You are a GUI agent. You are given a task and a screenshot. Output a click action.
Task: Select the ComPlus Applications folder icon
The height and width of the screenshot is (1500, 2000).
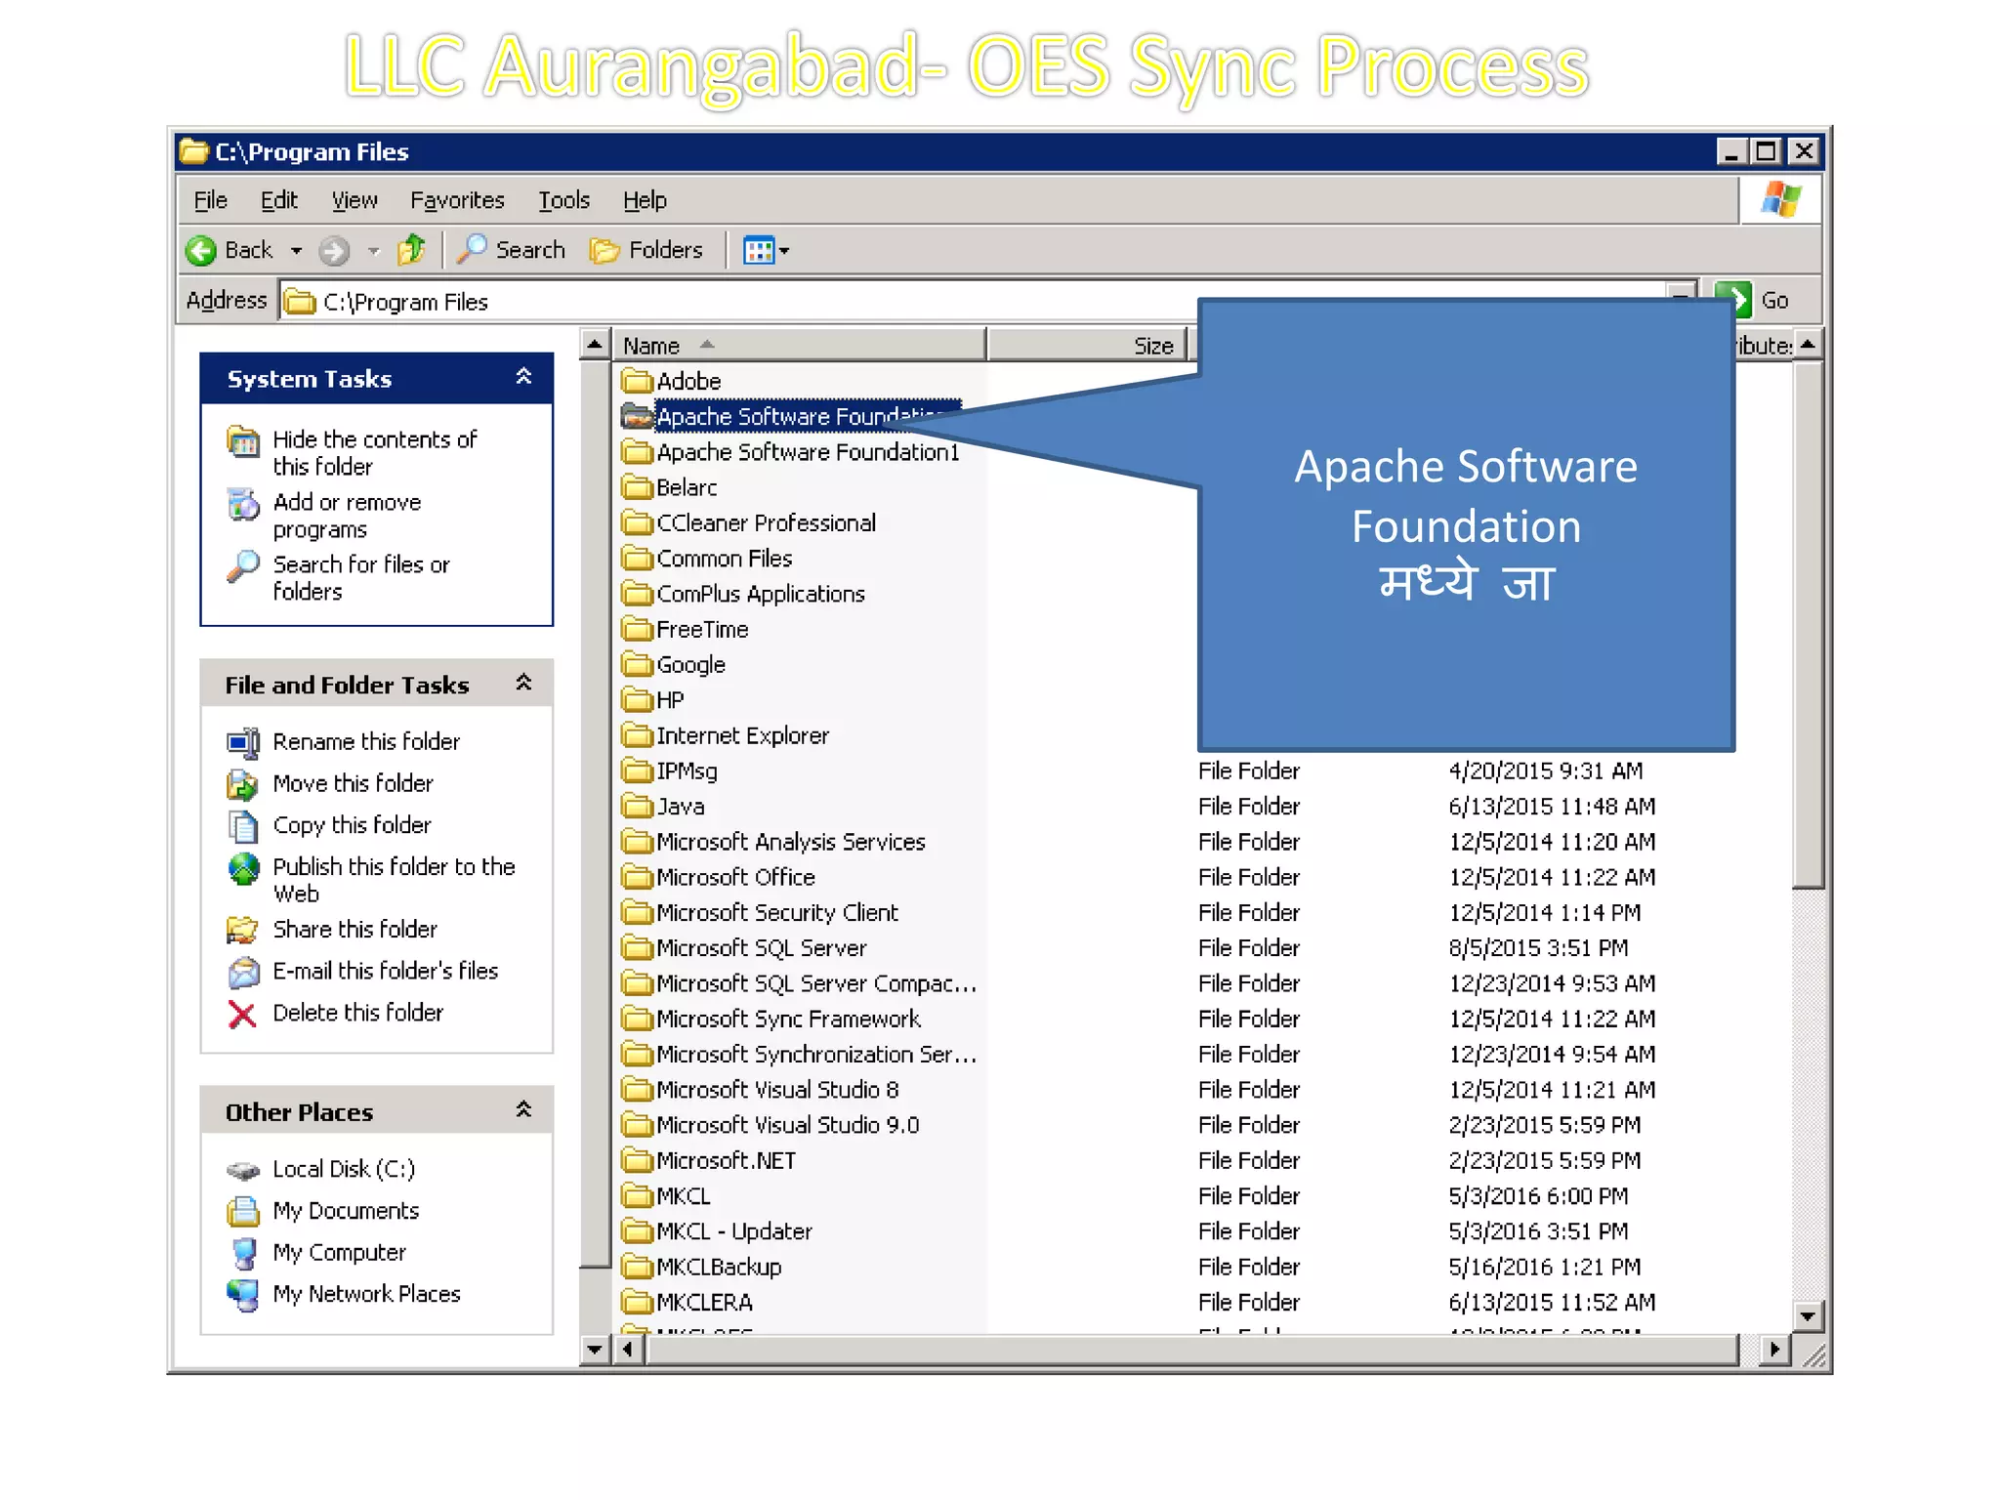coord(637,594)
